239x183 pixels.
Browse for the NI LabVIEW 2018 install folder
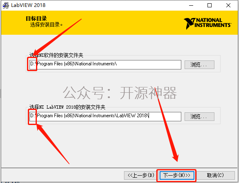tap(199, 116)
